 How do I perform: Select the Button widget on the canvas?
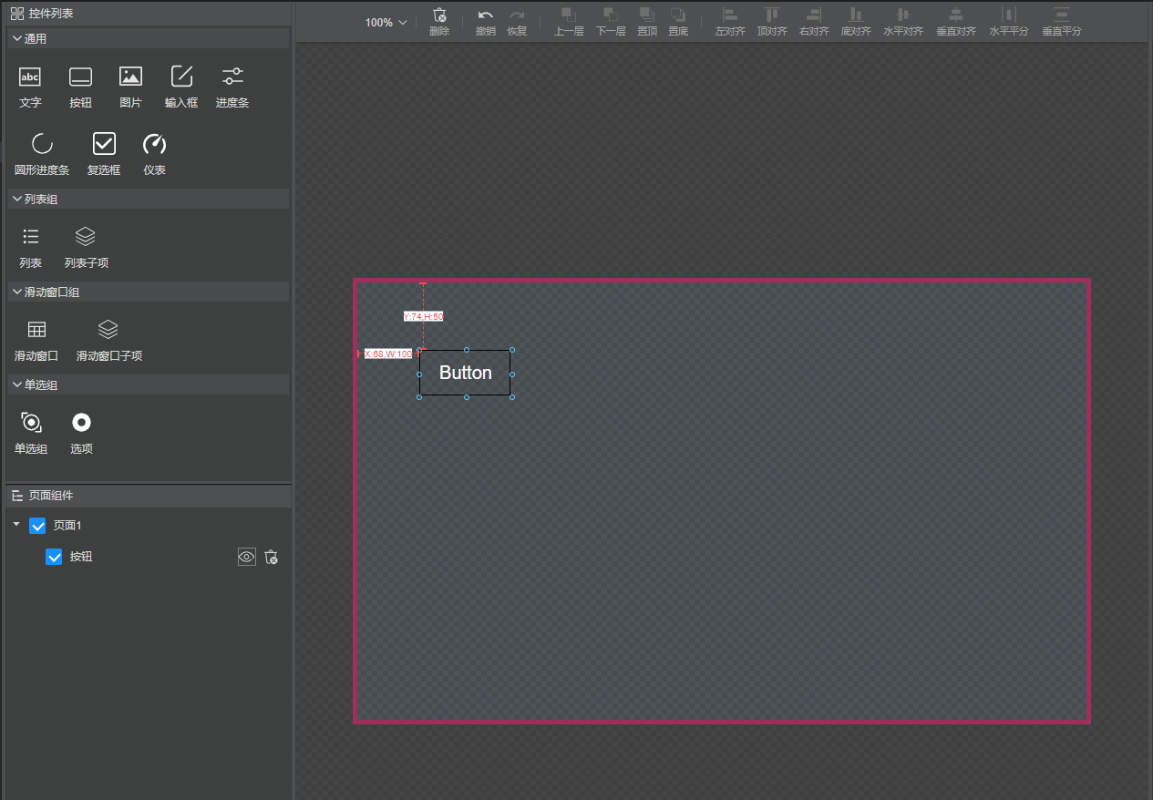(465, 373)
